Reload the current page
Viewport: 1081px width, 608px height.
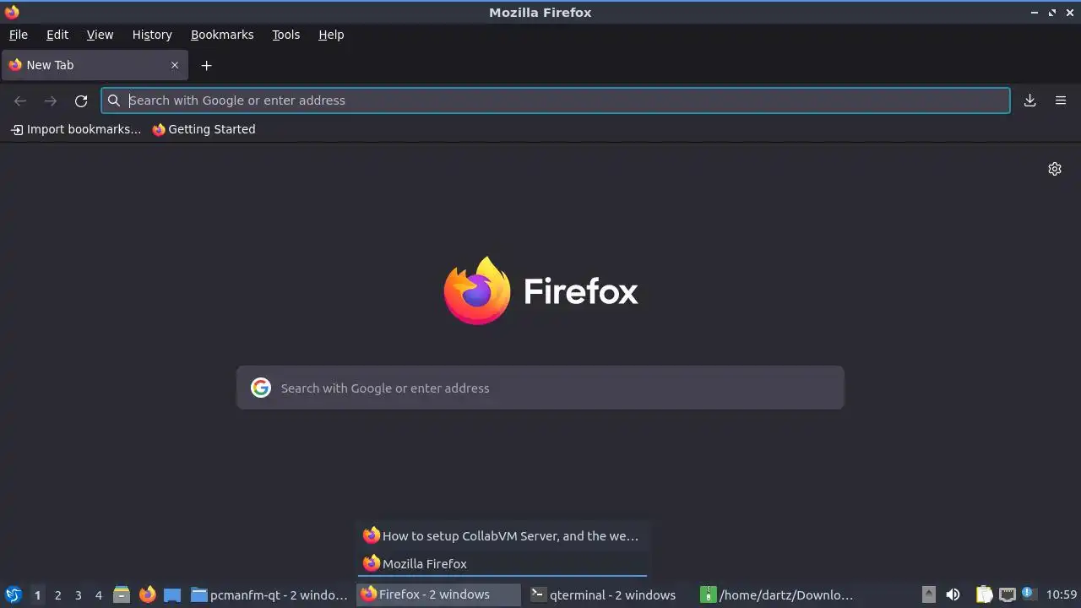81,100
